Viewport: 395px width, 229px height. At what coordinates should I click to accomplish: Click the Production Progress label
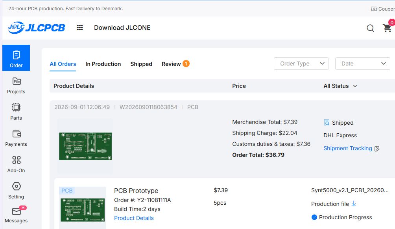pyautogui.click(x=345, y=217)
